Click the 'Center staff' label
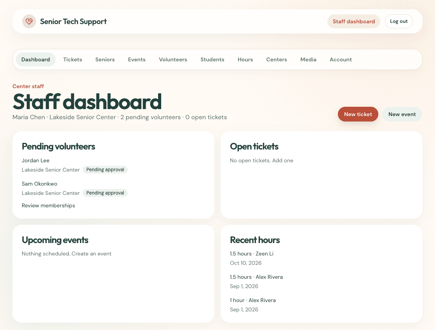 [28, 86]
